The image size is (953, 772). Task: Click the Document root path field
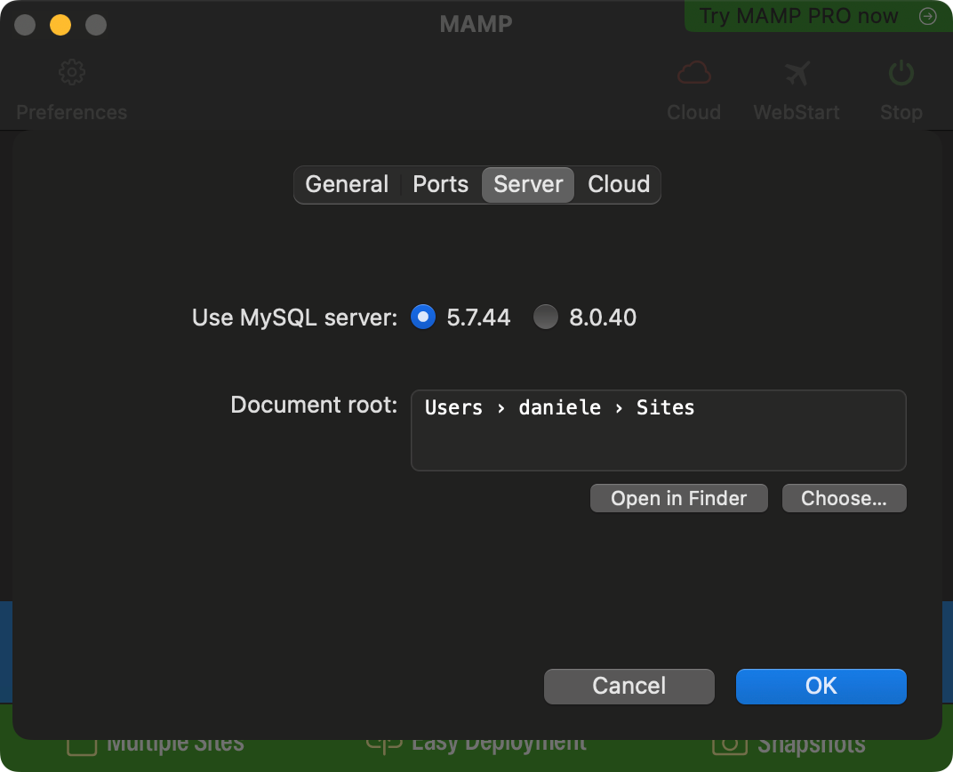click(x=659, y=430)
